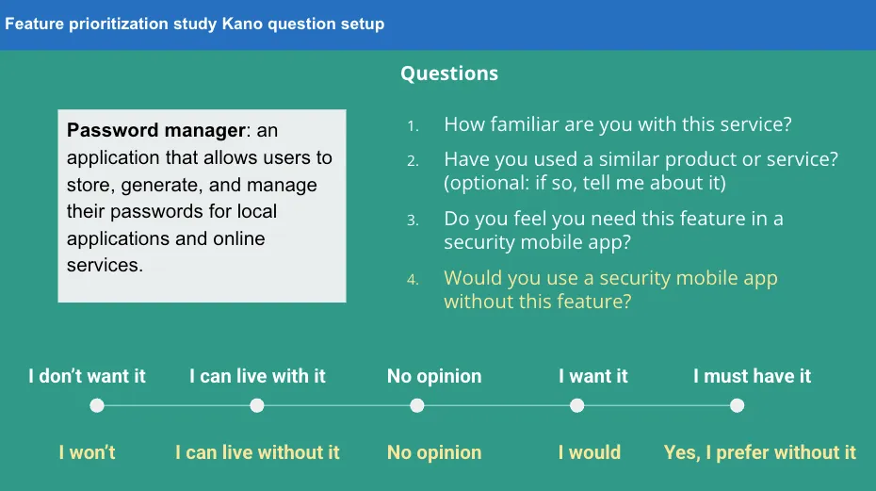Viewport: 876px width, 491px height.
Task: Click the "I can live with it" label
Action: point(257,376)
